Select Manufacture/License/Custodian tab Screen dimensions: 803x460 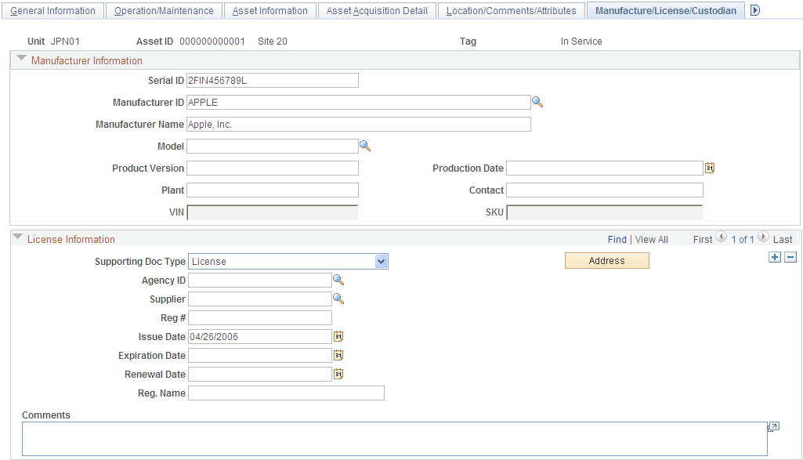666,11
